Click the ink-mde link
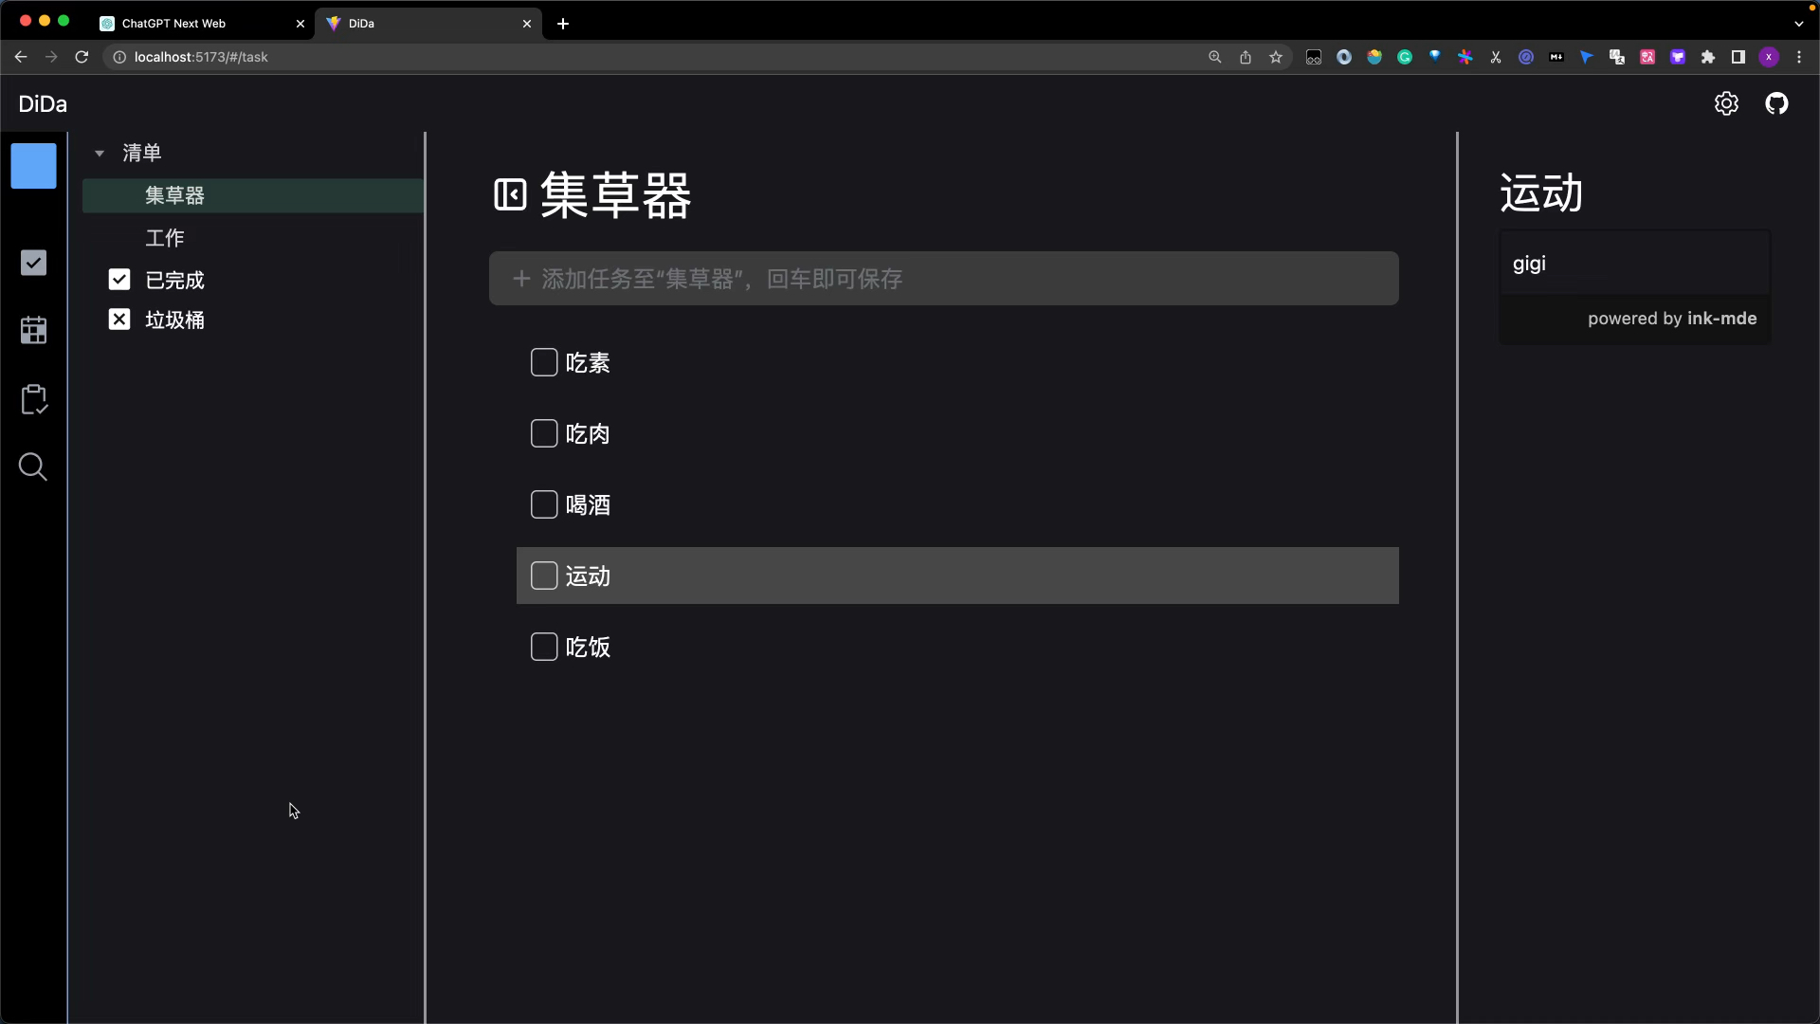Viewport: 1820px width, 1024px height. click(x=1721, y=319)
